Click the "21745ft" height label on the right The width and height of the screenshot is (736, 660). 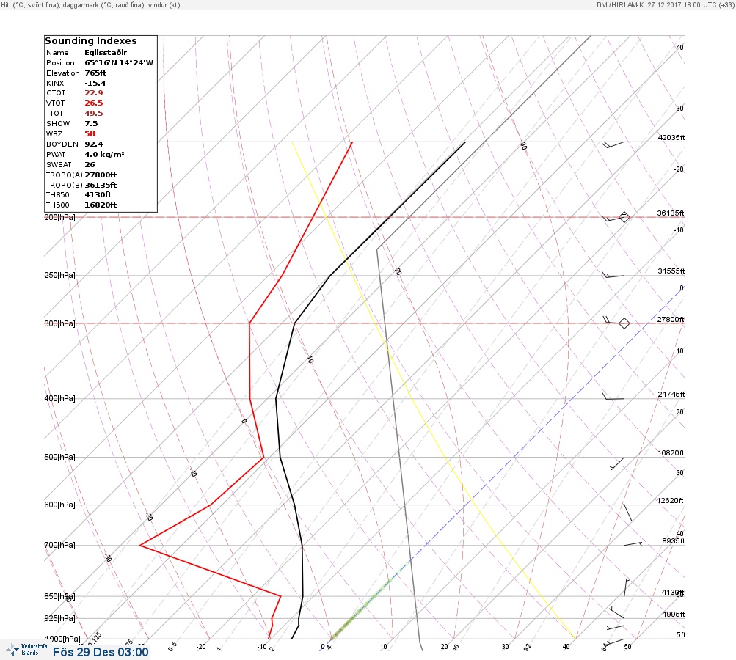pyautogui.click(x=671, y=394)
